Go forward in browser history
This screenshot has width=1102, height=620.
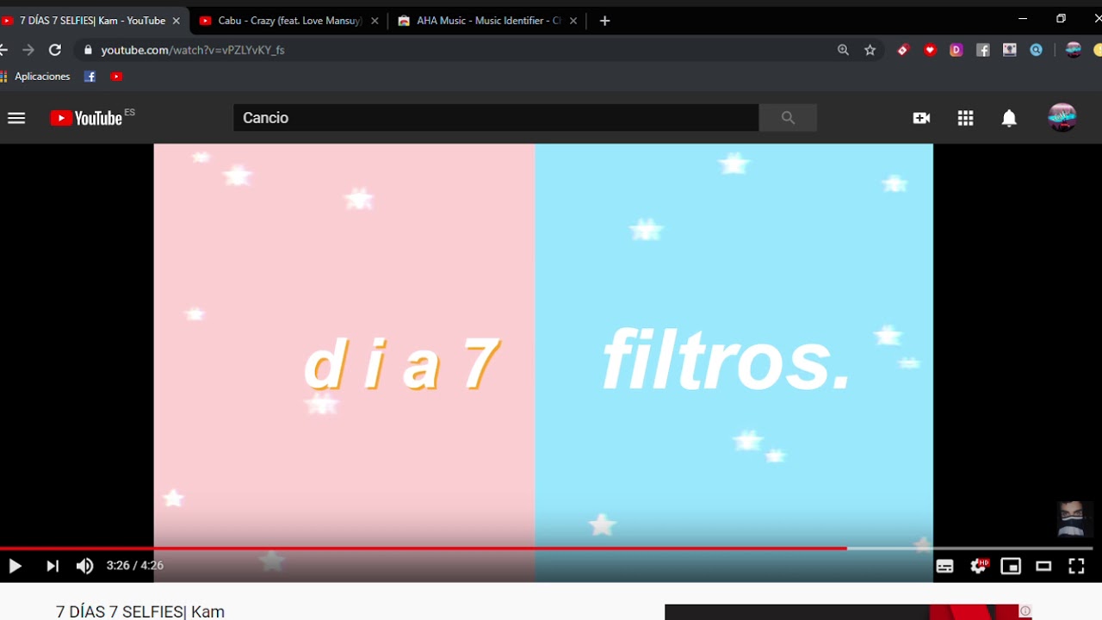pos(28,50)
